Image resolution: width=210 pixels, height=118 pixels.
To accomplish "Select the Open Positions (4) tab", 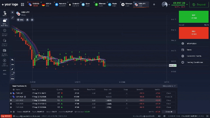I will click(x=19, y=86).
